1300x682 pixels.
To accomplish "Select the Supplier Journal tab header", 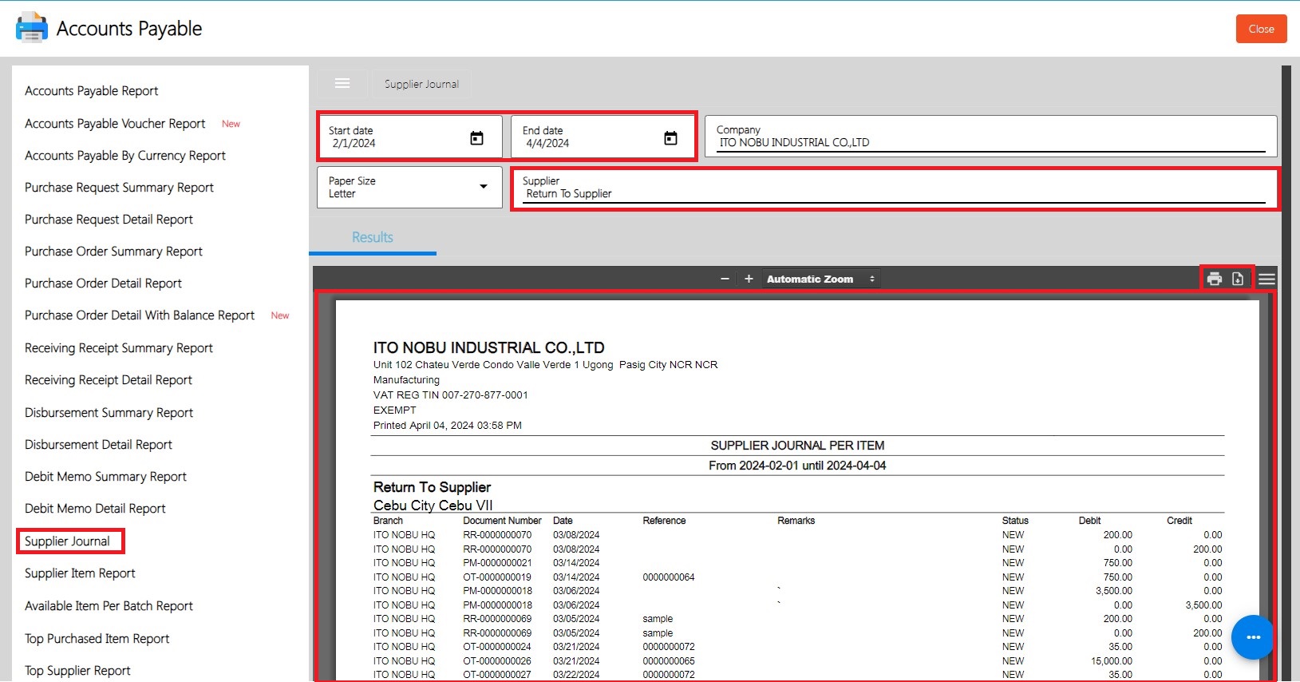I will (421, 84).
